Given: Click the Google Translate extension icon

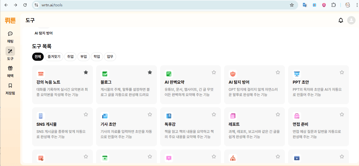Looking at the screenshot, I should coord(305,5).
